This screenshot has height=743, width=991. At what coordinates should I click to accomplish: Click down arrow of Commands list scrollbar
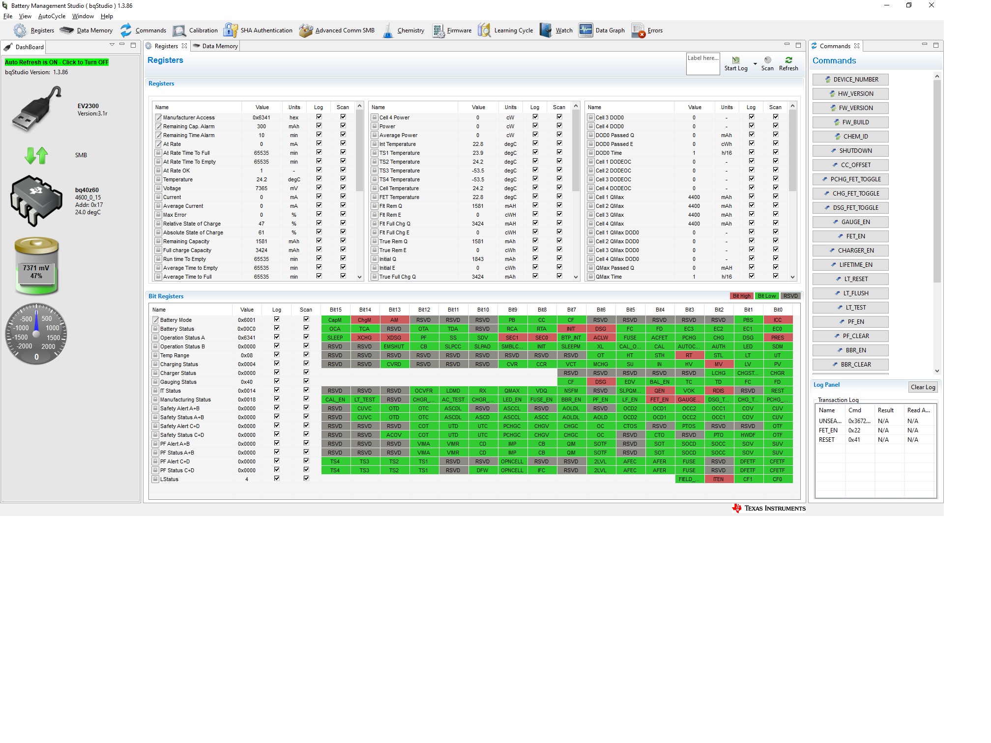click(x=937, y=371)
